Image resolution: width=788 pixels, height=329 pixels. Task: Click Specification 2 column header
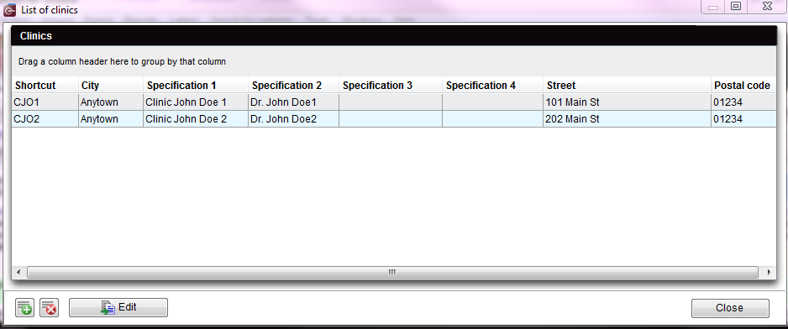293,86
